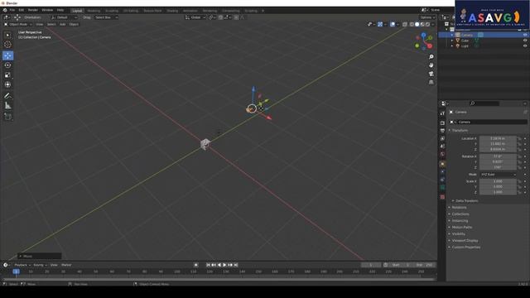Open the Tool properties tab
This screenshot has width=530, height=298.
click(442, 113)
